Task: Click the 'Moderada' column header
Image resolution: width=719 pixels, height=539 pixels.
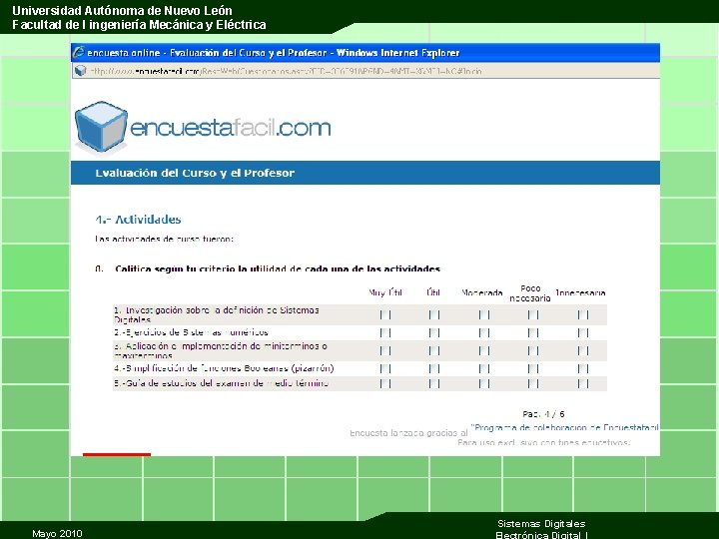Action: tap(482, 292)
